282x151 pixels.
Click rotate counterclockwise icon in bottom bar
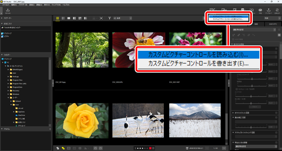pyautogui.click(x=96, y=148)
